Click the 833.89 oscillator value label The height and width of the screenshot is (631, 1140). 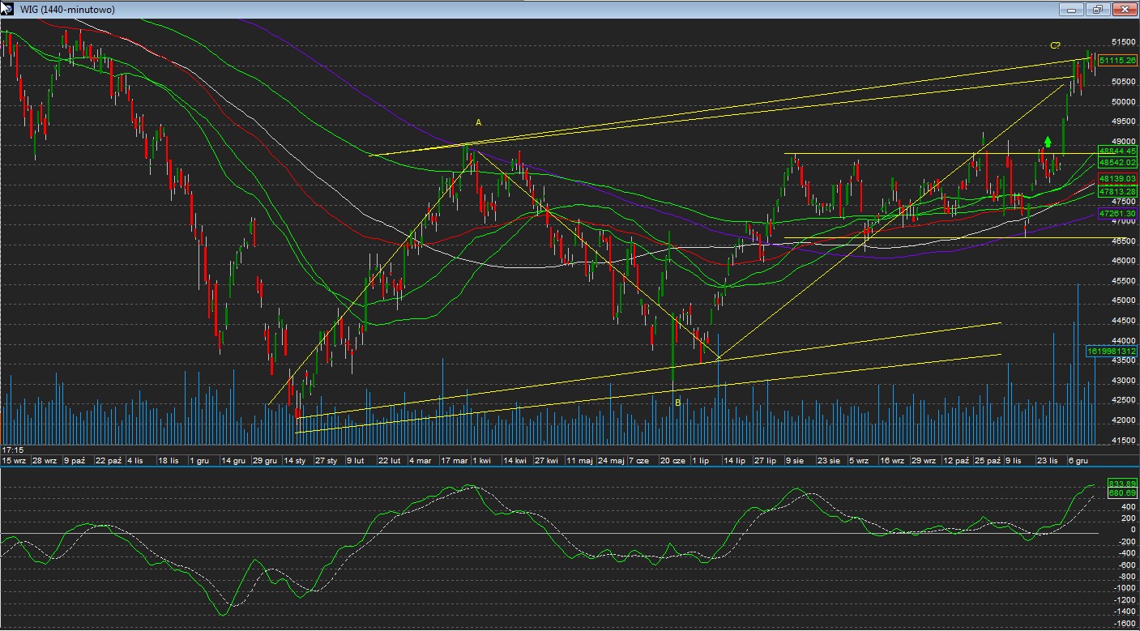click(1122, 484)
